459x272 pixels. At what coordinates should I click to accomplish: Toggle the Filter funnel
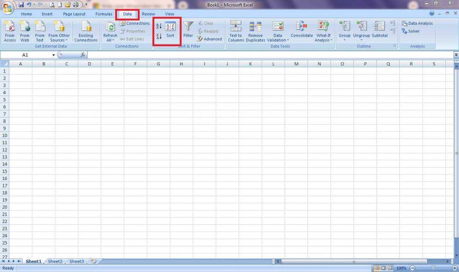pyautogui.click(x=188, y=30)
